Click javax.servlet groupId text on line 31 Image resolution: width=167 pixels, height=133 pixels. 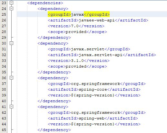88,49
